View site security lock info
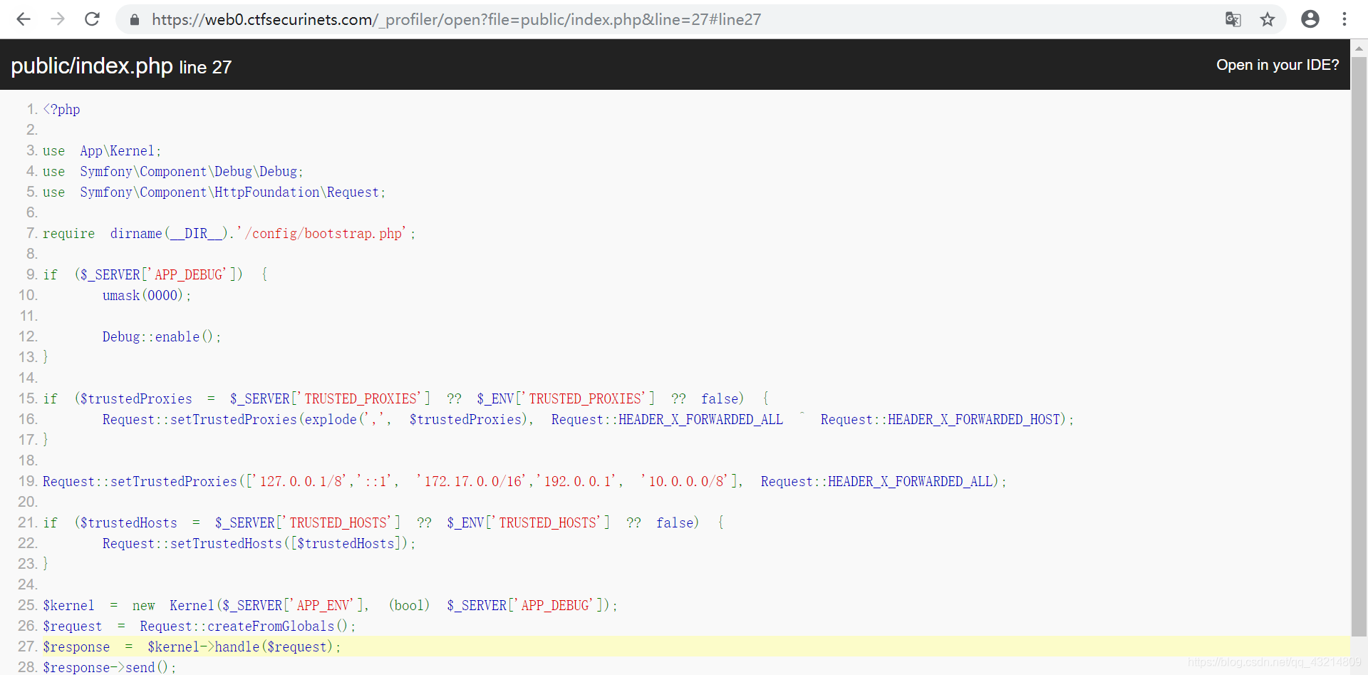The width and height of the screenshot is (1368, 675). 135,20
